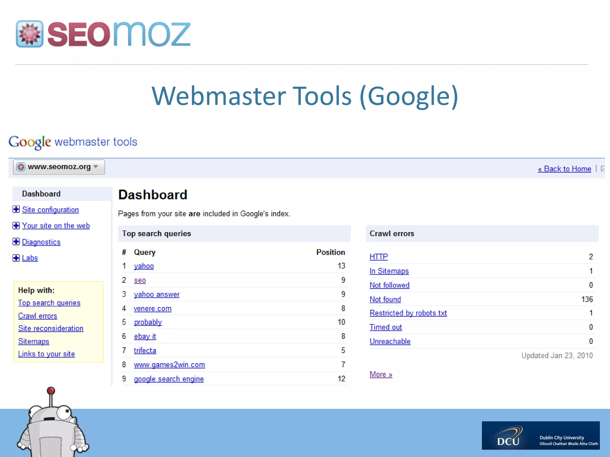Open Not followed crawl errors
Image resolution: width=610 pixels, height=457 pixels.
tap(390, 285)
